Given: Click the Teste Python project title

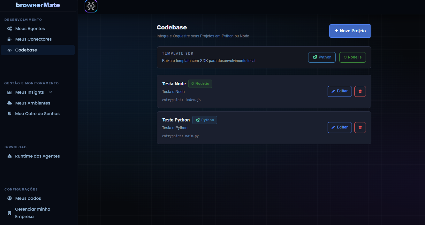Looking at the screenshot, I should (176, 120).
